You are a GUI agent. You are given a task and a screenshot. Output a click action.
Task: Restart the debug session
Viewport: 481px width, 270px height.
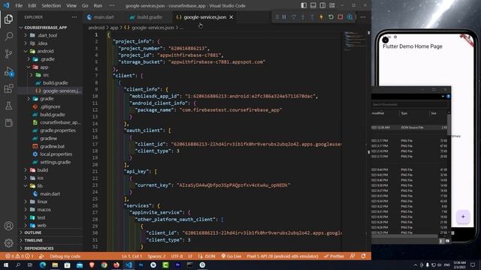click(x=331, y=17)
